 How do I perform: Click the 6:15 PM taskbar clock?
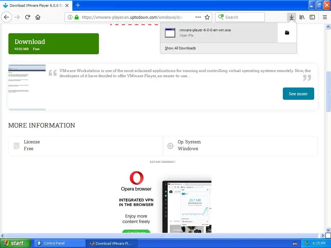coord(319,243)
